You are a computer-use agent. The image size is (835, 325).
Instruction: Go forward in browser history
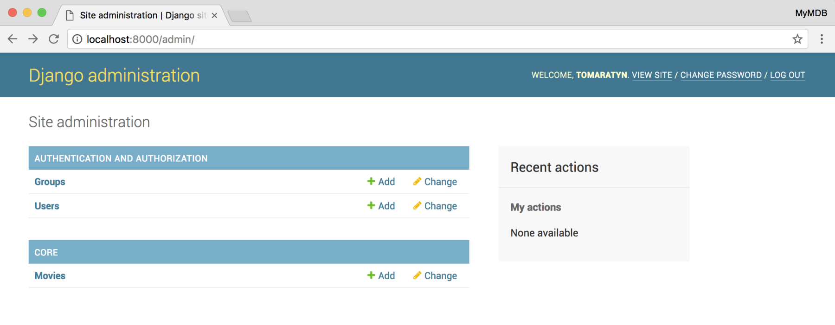click(33, 39)
